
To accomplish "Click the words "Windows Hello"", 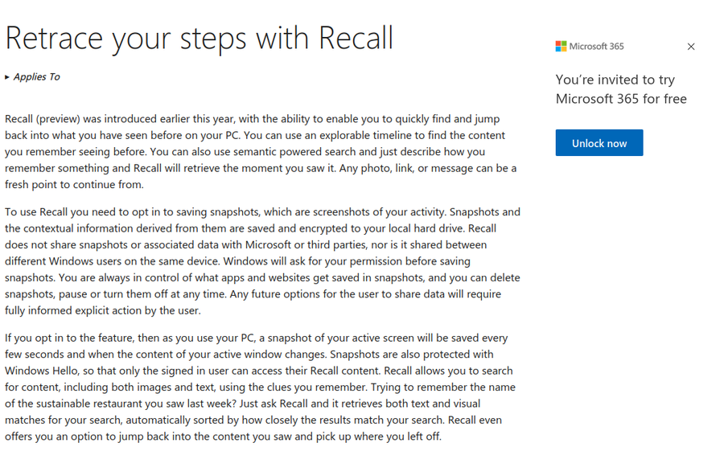I will pos(38,371).
